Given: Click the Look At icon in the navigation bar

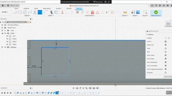Looking at the screenshot, I should point(77,88).
